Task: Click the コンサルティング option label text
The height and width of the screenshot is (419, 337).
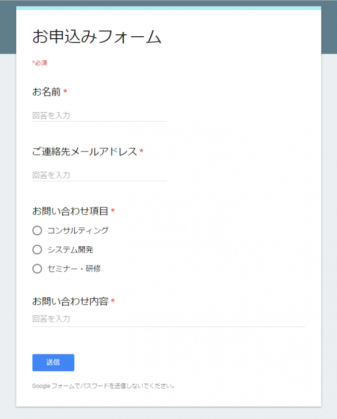Action: click(x=77, y=230)
